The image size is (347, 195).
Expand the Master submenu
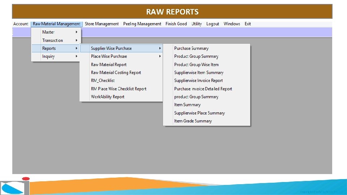pos(56,32)
